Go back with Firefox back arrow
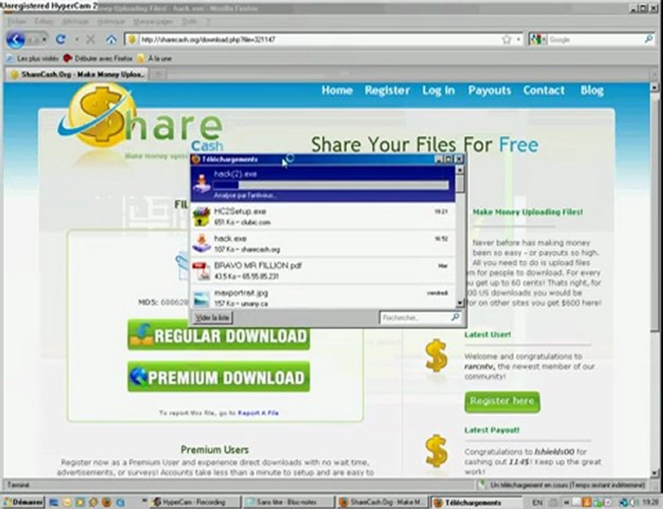The image size is (663, 509). [16, 40]
